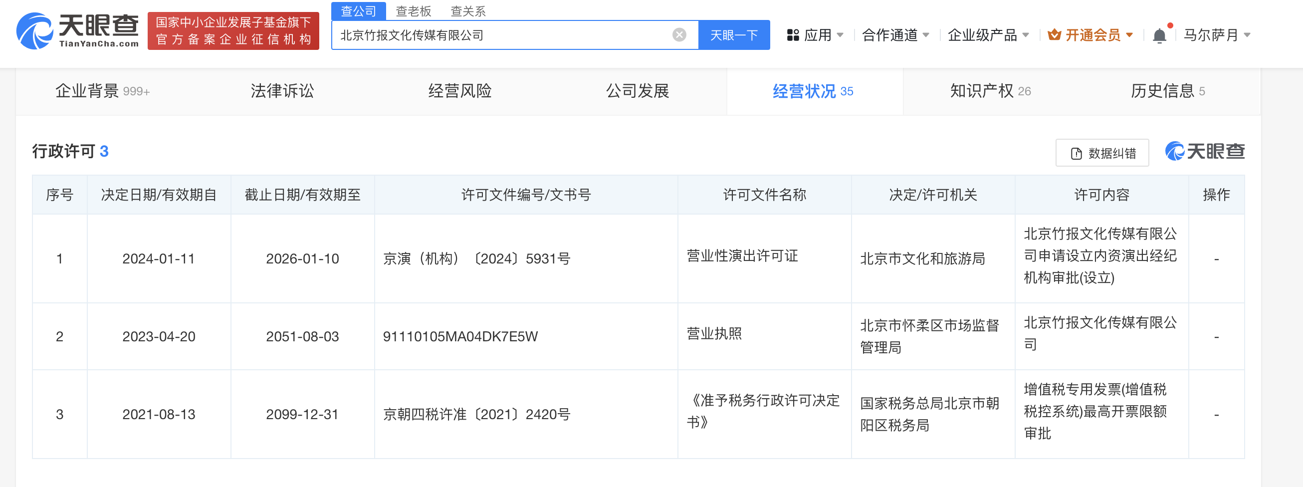Click the date 2023-04-20
This screenshot has height=487, width=1303.
(x=158, y=337)
